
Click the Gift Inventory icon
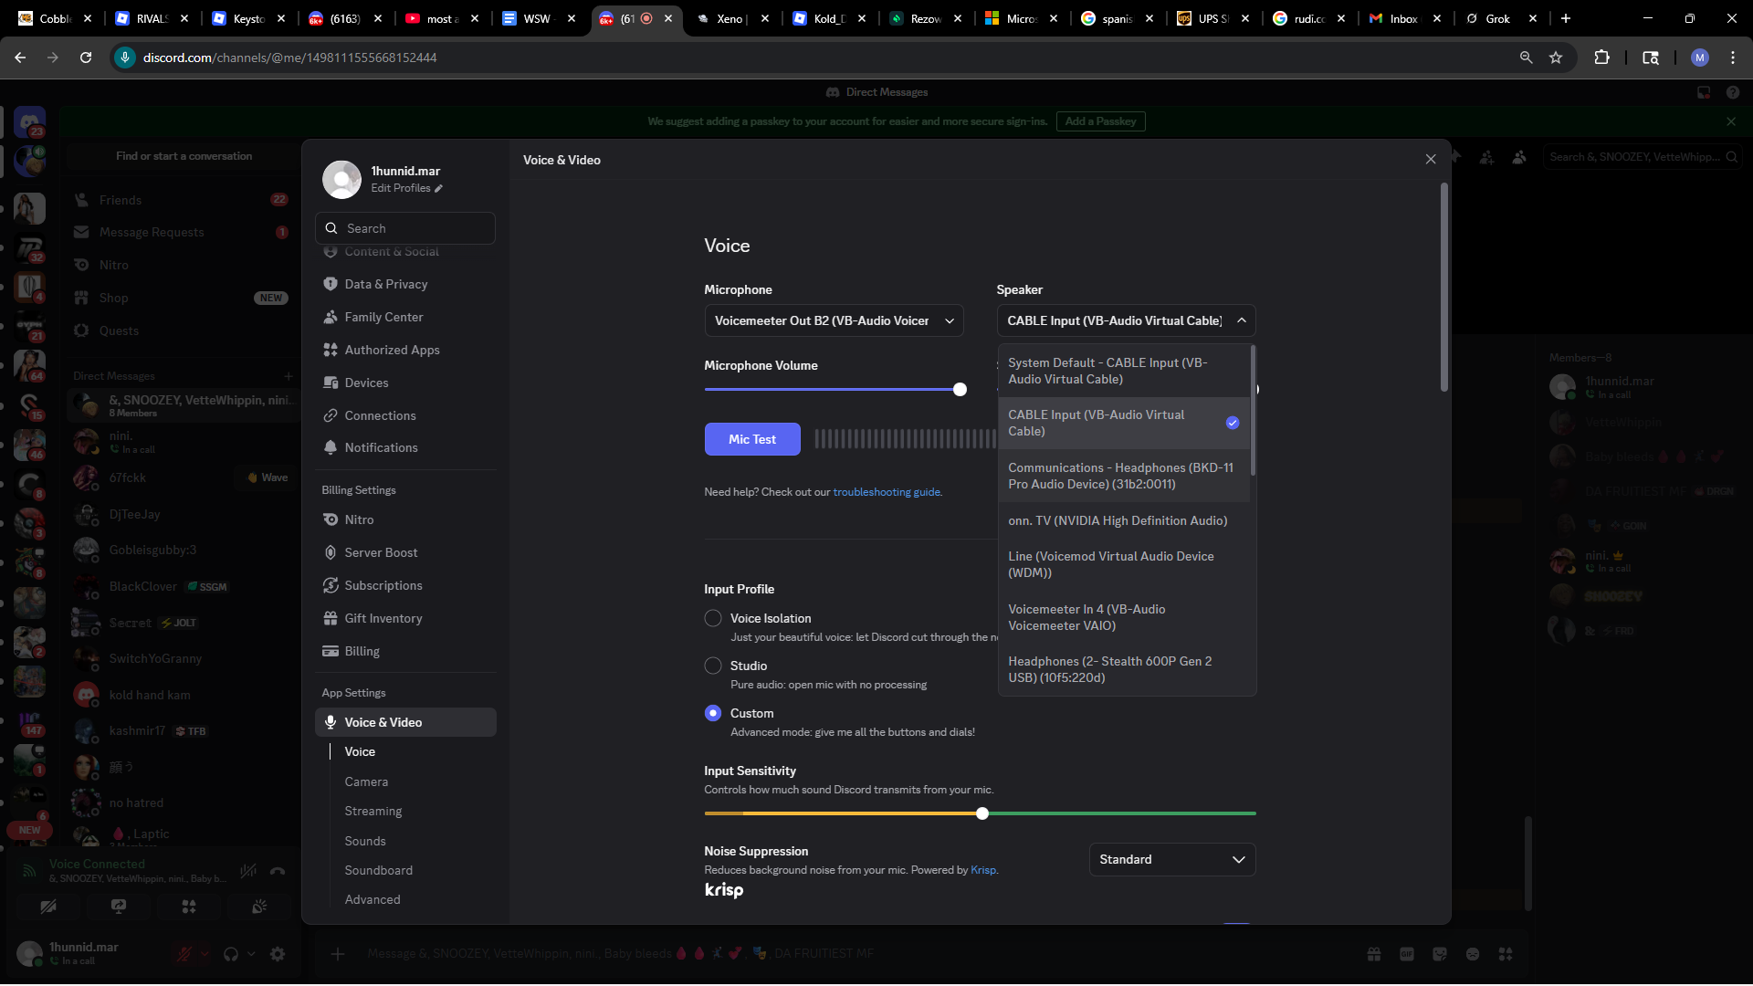pyautogui.click(x=331, y=618)
